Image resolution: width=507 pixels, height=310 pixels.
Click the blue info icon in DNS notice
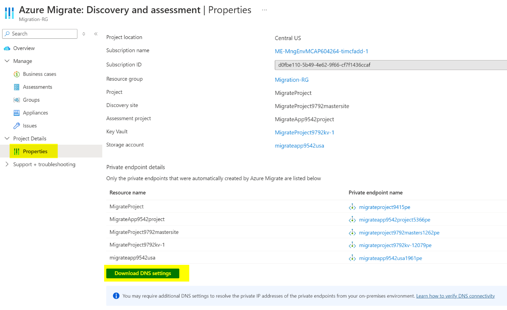[116, 296]
